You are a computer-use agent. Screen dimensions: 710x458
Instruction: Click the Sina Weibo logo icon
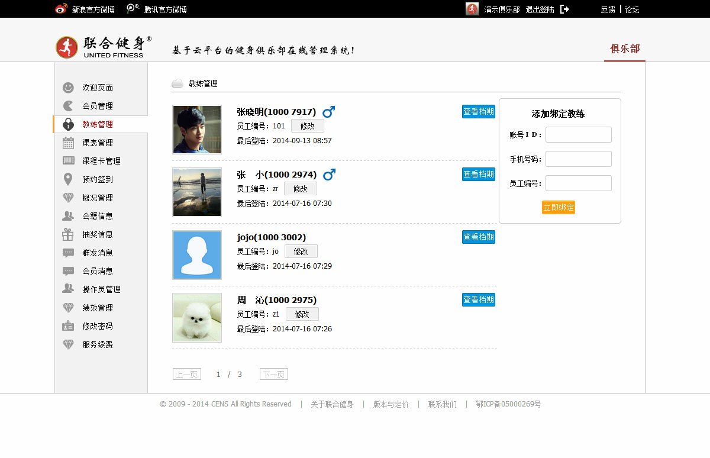pyautogui.click(x=61, y=9)
